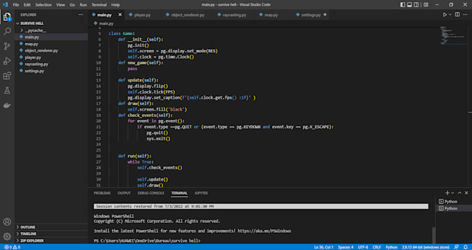Image resolution: width=472 pixels, height=250 pixels.
Task: Click errors and warnings count in status bar
Action: click(x=12, y=247)
